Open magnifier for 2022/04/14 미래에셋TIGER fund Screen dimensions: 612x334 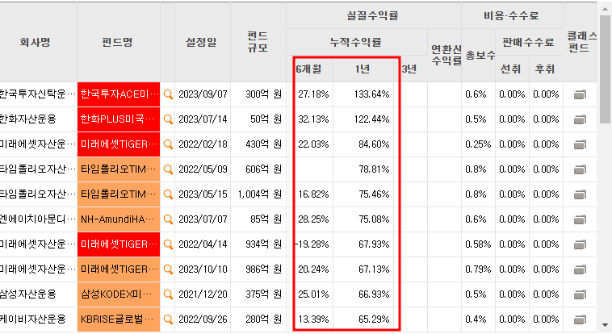168,244
